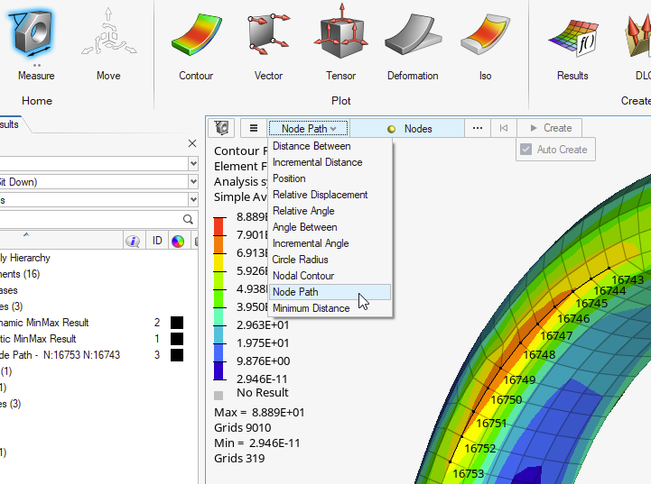Image resolution: width=651 pixels, height=484 pixels.
Task: Click the Nodes selector button
Action: [407, 129]
